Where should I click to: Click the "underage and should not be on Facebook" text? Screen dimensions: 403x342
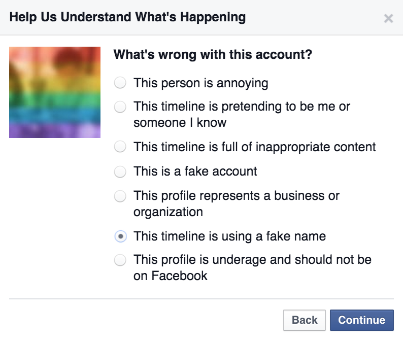pyautogui.click(x=252, y=268)
